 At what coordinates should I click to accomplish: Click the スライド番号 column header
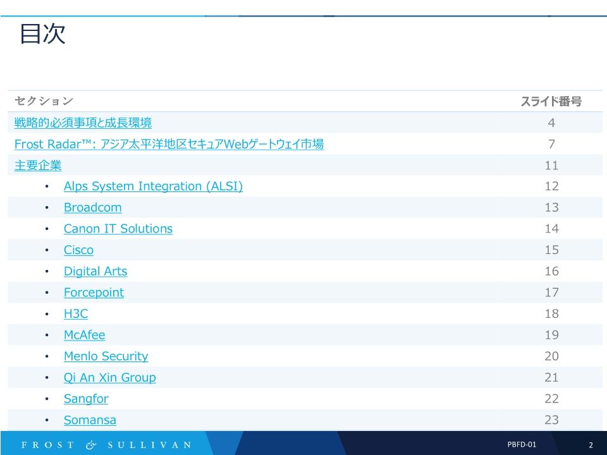[x=553, y=100]
